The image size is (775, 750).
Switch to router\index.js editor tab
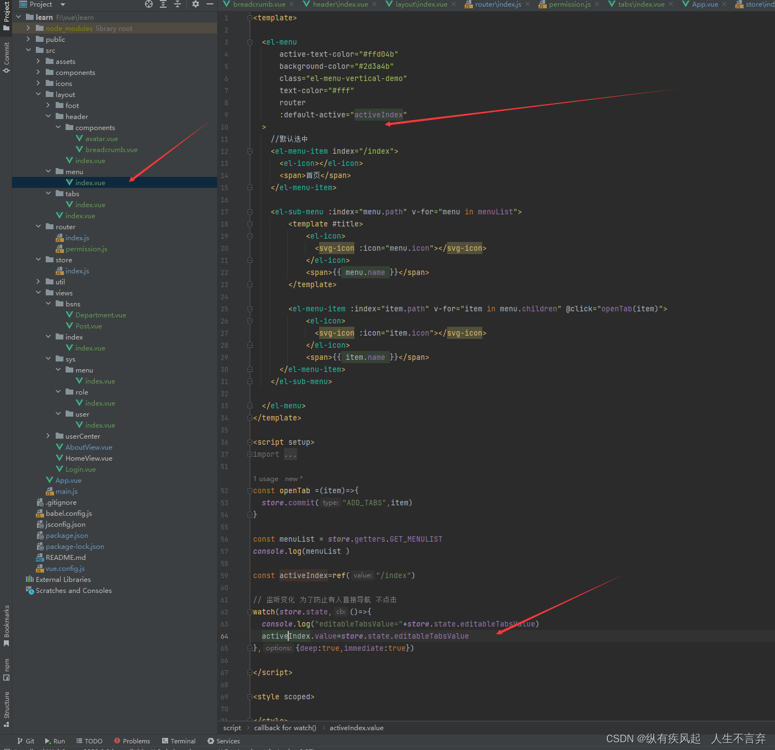coord(498,4)
